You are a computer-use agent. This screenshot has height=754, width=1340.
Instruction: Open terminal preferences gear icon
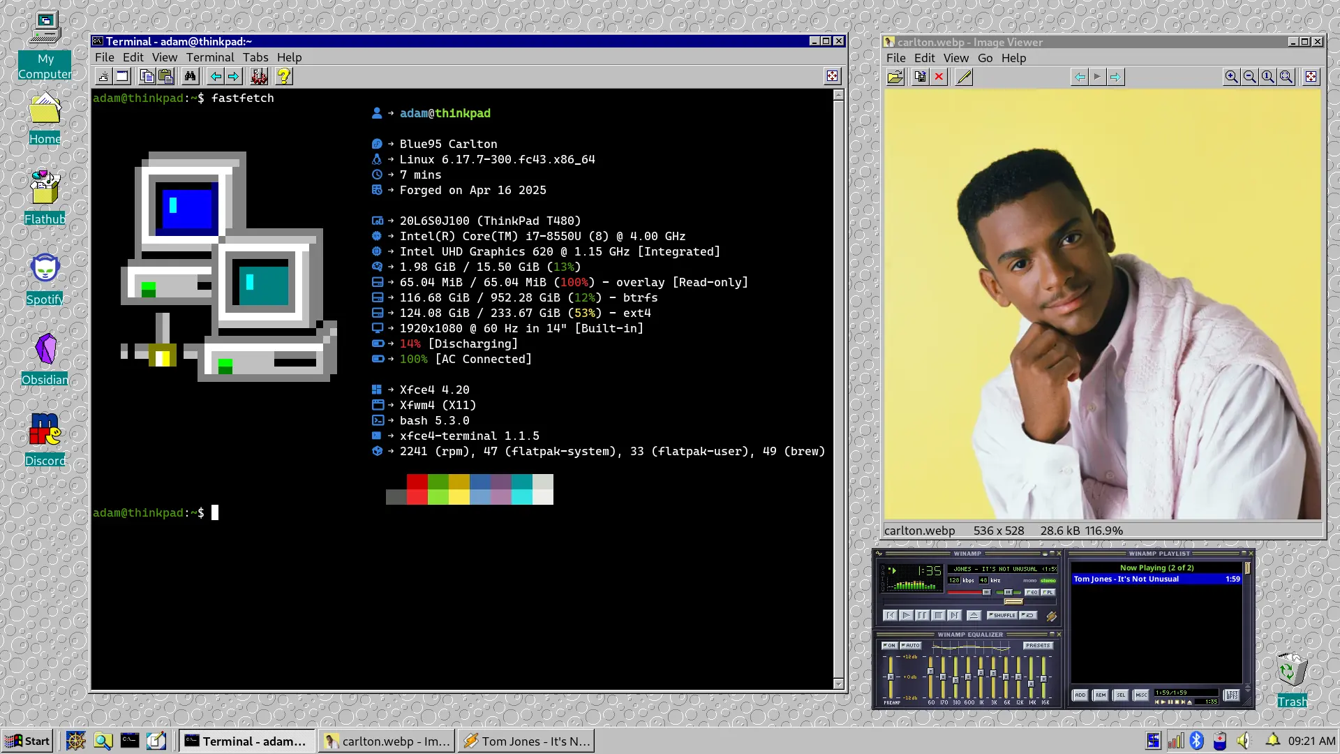pyautogui.click(x=259, y=76)
